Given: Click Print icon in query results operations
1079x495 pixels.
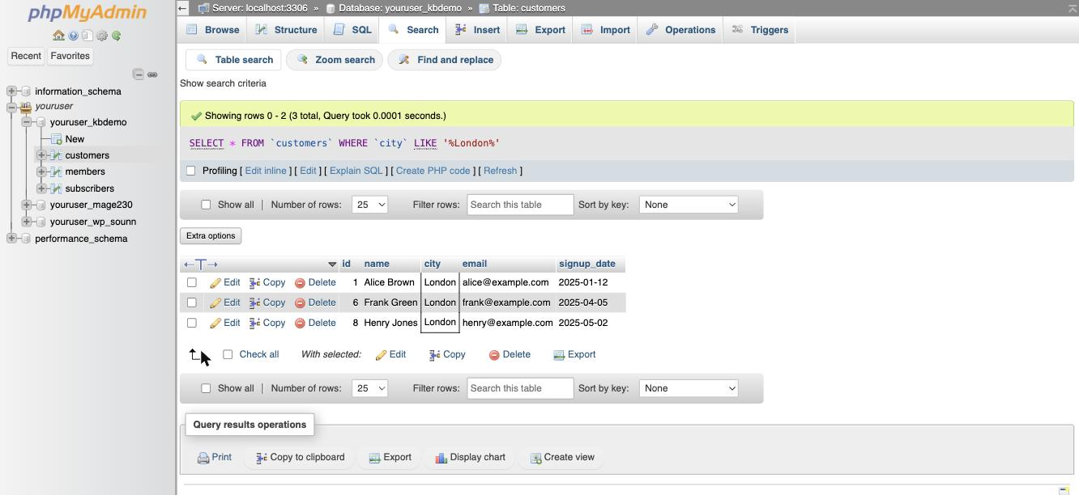Looking at the screenshot, I should [203, 458].
